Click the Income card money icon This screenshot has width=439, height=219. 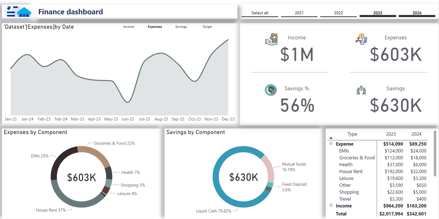click(x=271, y=39)
